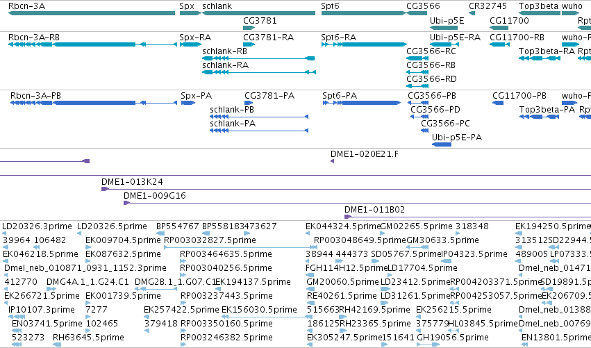The image size is (591, 348).
Task: Click the LD20326.5prime EST label
Action: point(112,226)
